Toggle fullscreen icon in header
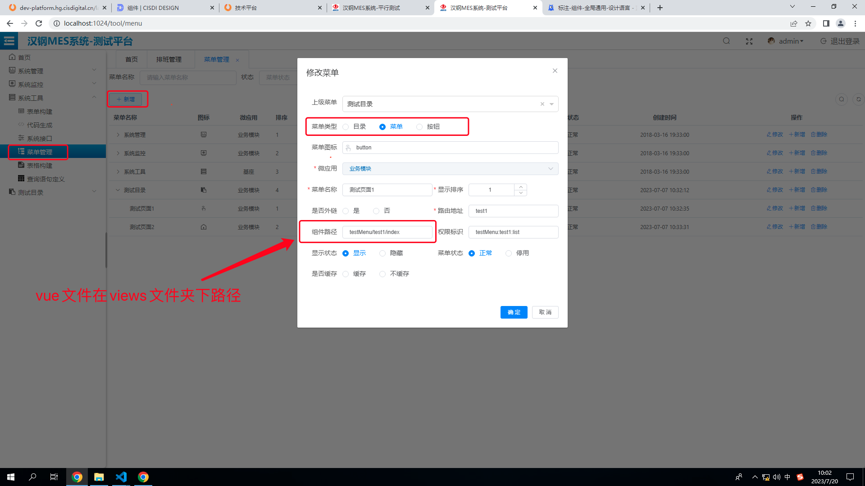Screen dimensions: 865x486 (x=749, y=41)
